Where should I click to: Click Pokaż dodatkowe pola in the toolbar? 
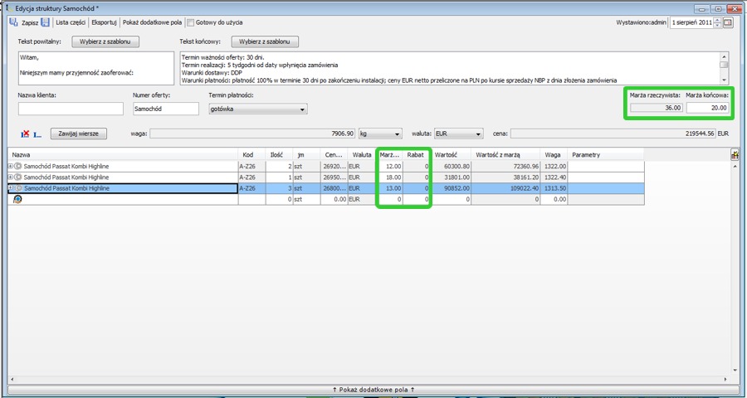click(153, 22)
